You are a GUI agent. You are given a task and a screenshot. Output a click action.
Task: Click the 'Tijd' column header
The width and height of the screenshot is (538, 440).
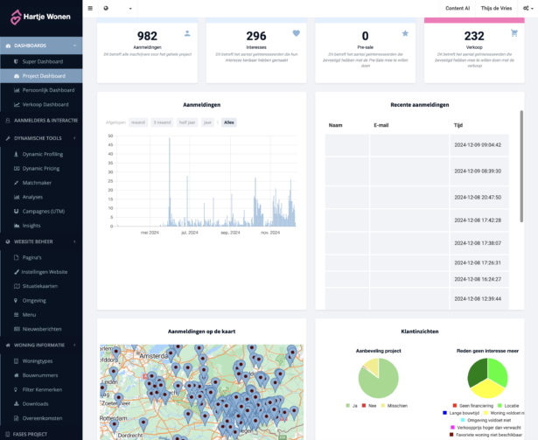click(458, 125)
